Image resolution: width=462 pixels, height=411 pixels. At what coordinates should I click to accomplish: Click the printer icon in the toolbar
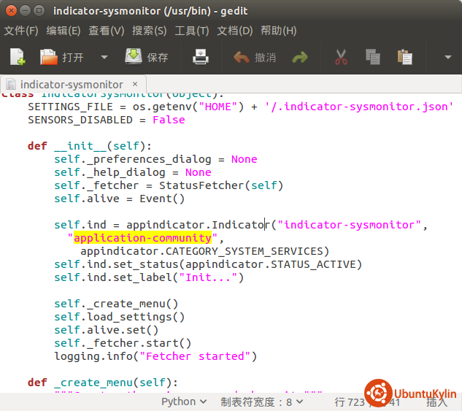(201, 57)
